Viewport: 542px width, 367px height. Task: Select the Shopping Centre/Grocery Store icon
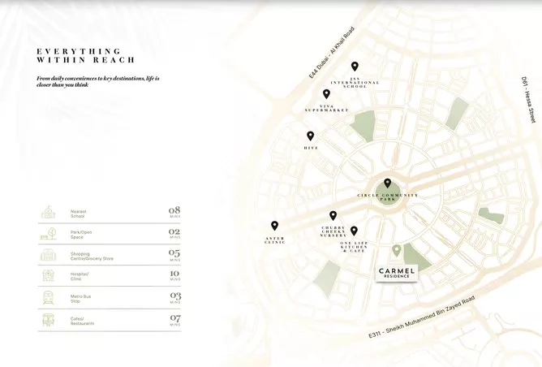pyautogui.click(x=49, y=255)
